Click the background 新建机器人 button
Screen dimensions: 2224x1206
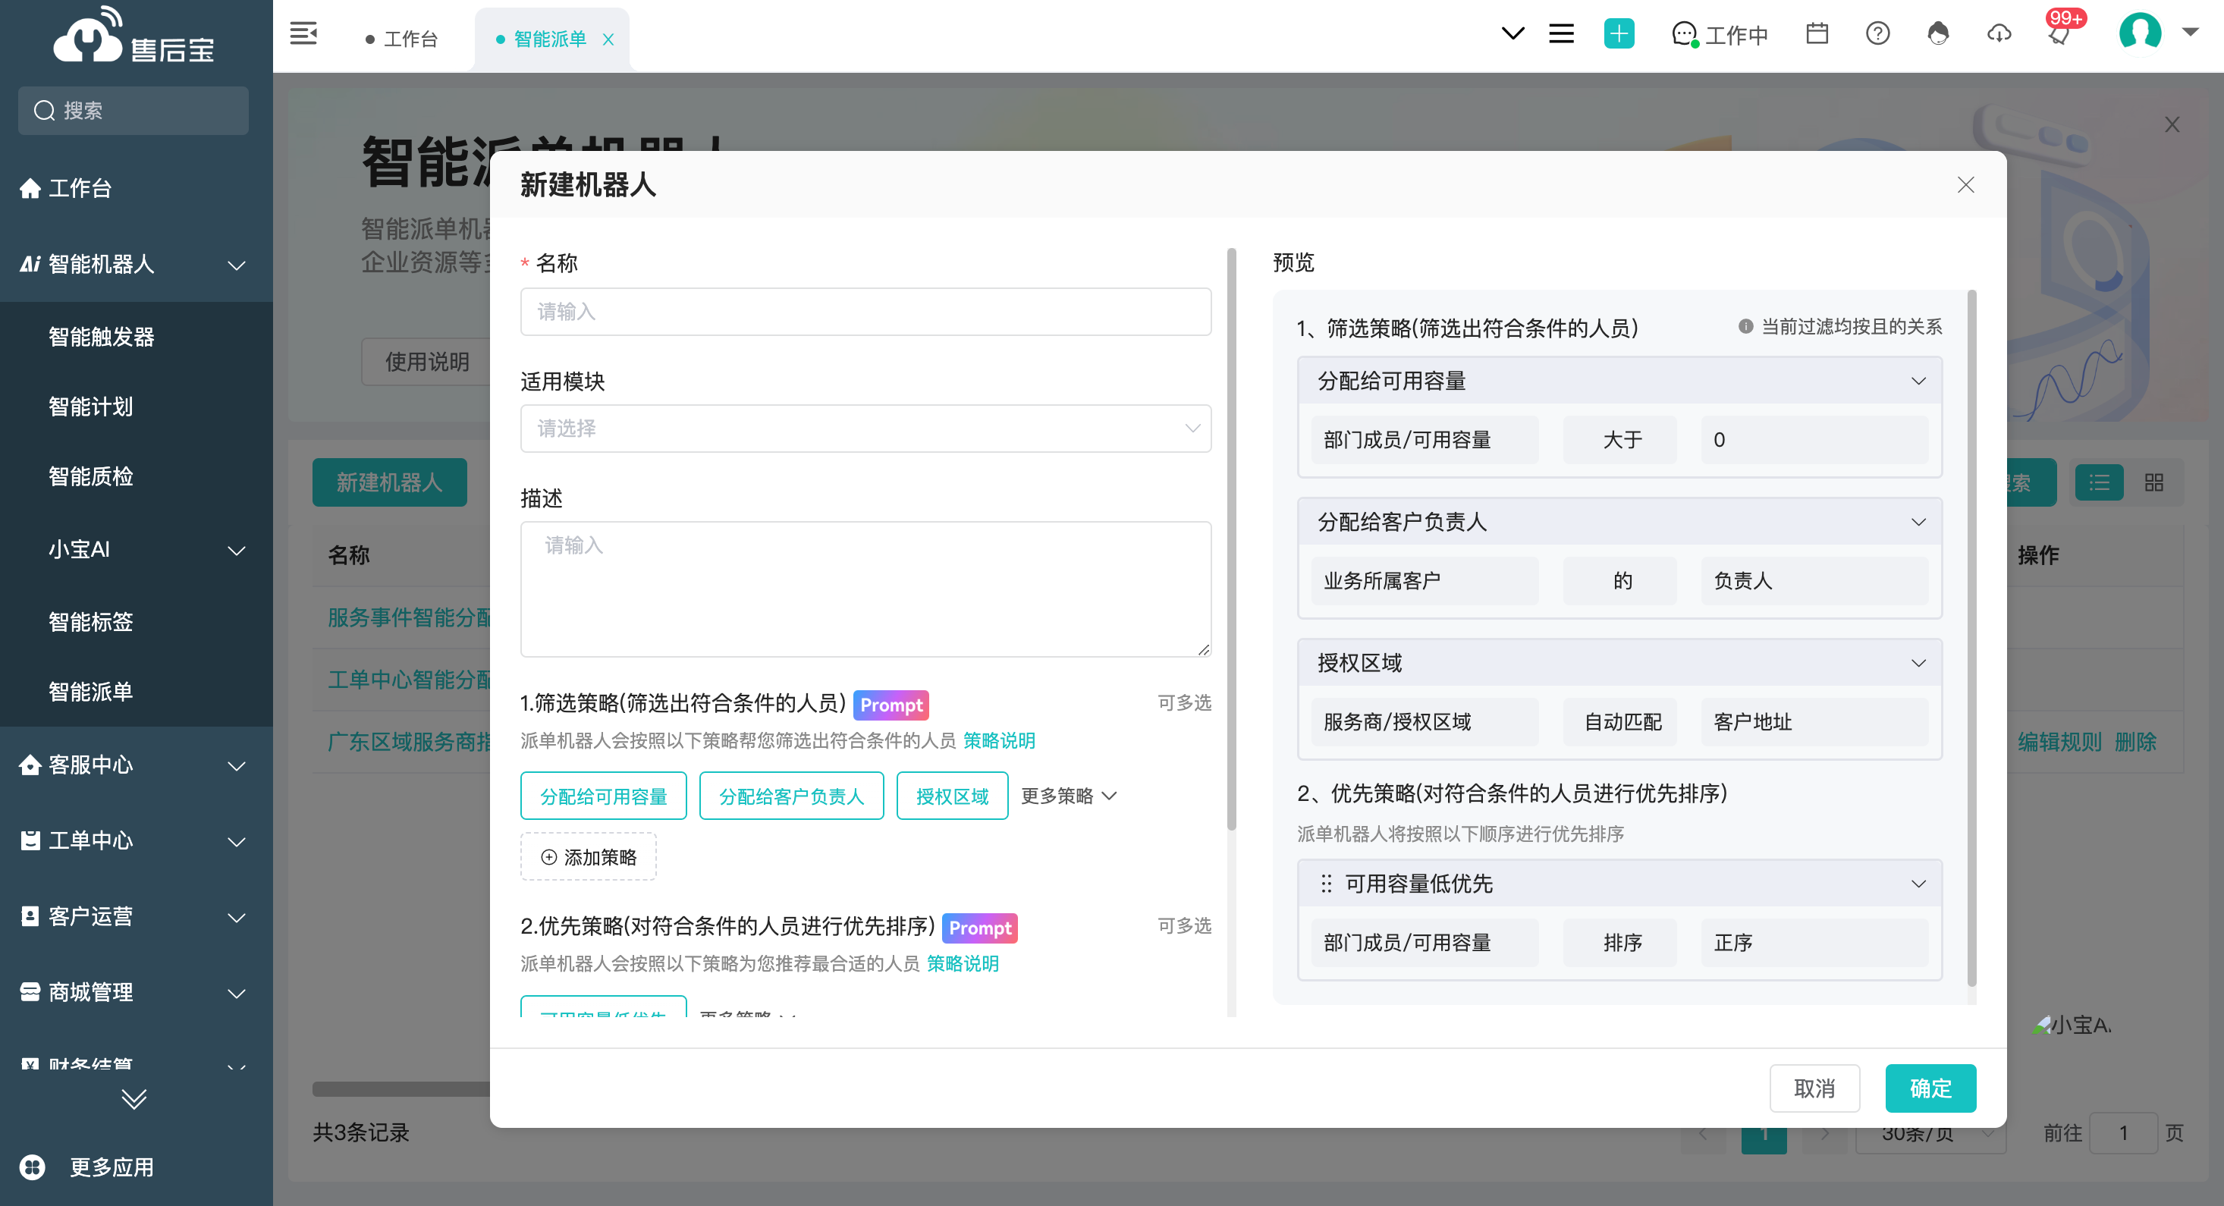pyautogui.click(x=388, y=482)
